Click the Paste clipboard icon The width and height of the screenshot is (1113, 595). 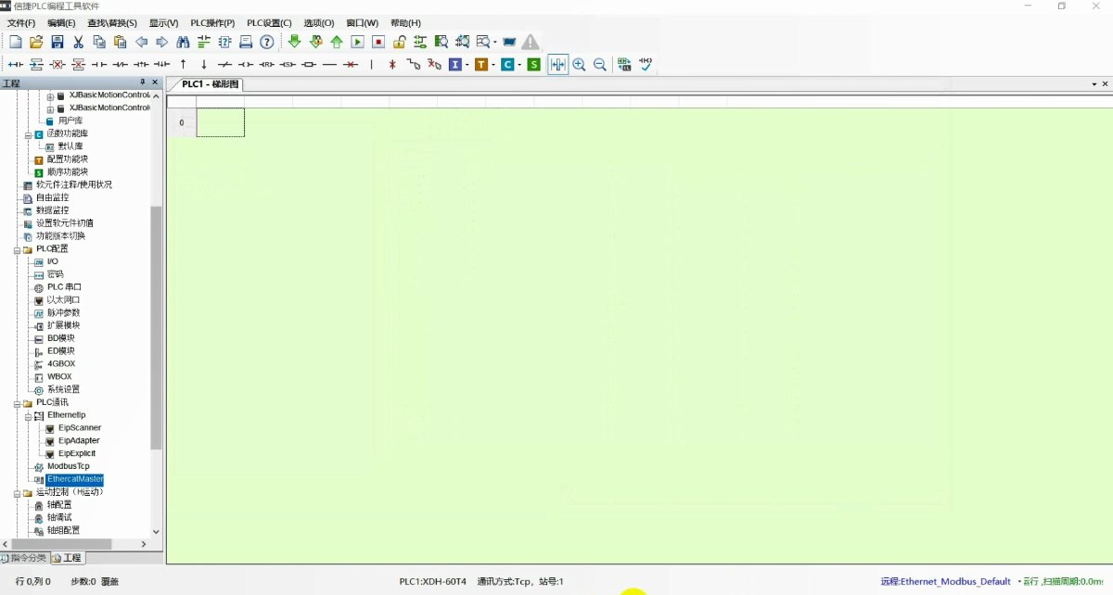coord(120,42)
